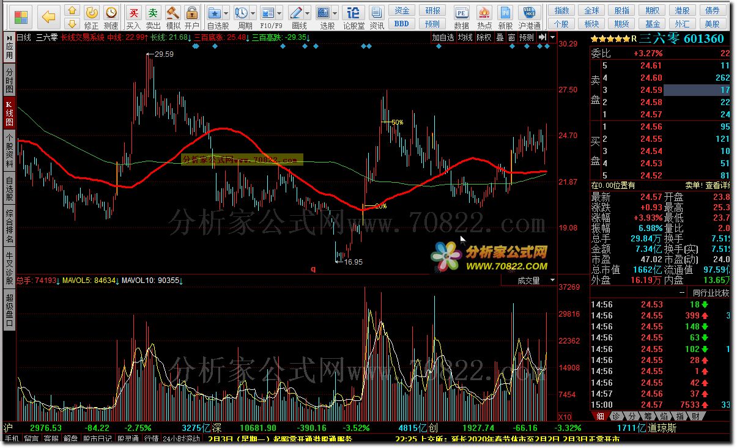Switch to the K线图 sidebar tab
737x448 pixels.
click(x=9, y=112)
